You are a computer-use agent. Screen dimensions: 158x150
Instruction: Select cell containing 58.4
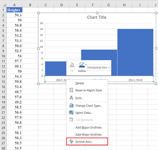(x=14, y=31)
